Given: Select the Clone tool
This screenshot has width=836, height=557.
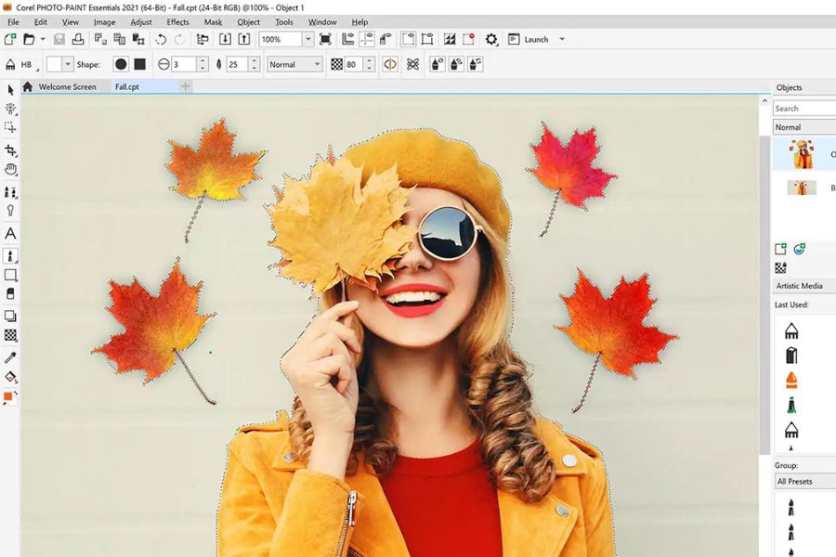Looking at the screenshot, I should (10, 192).
